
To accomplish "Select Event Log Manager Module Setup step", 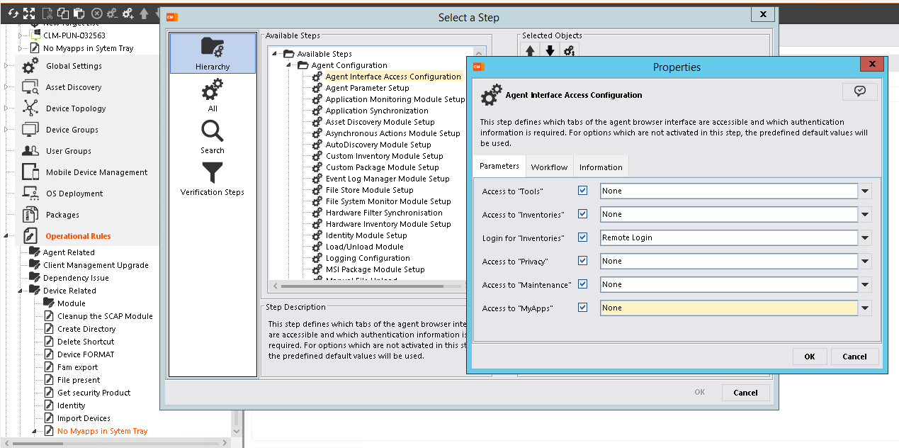I will pyautogui.click(x=388, y=179).
